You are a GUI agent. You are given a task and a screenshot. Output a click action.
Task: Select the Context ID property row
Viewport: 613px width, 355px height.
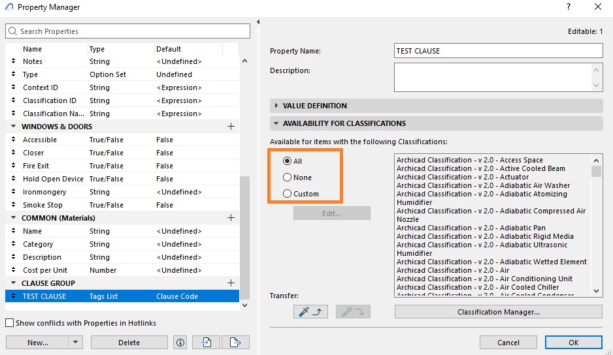(122, 87)
